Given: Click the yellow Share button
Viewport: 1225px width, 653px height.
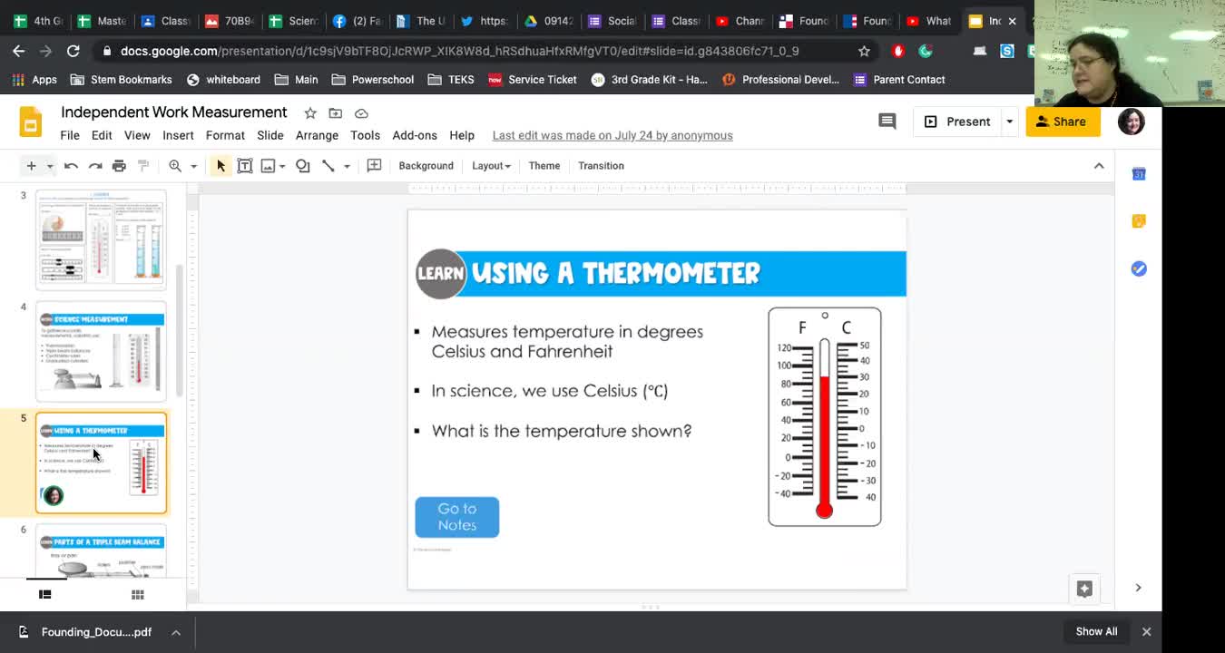Looking at the screenshot, I should pos(1063,122).
